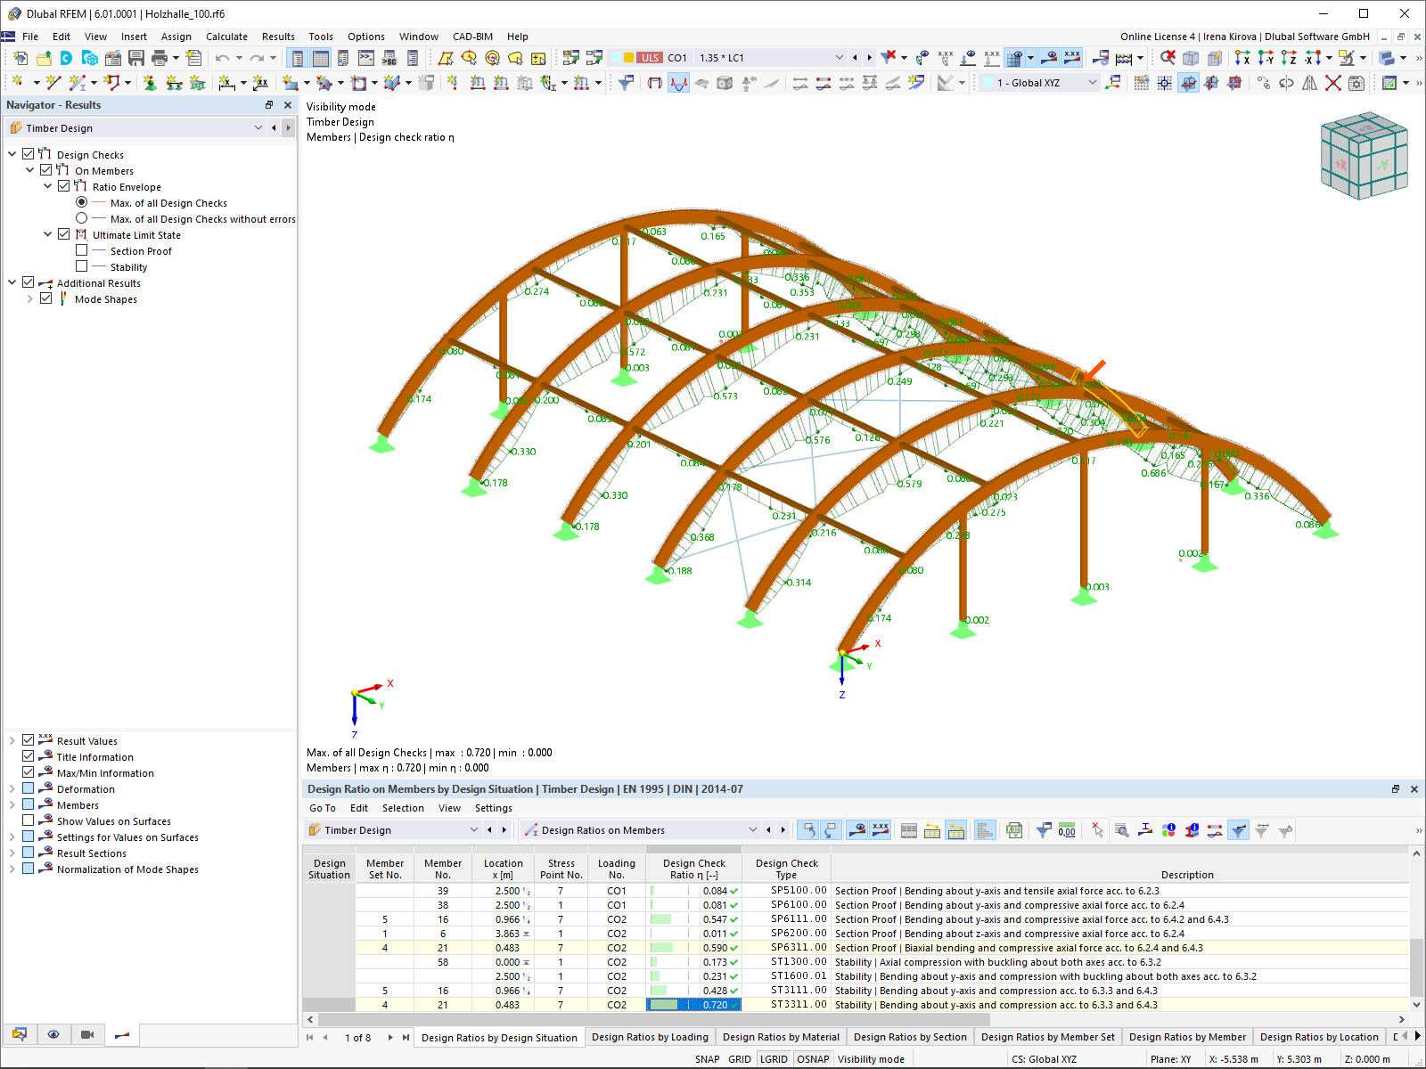Image resolution: width=1426 pixels, height=1069 pixels.
Task: Toggle the Mode Shapes checkbox
Action: pyautogui.click(x=46, y=298)
